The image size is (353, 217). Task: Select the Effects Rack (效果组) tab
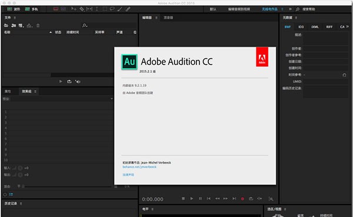click(26, 91)
